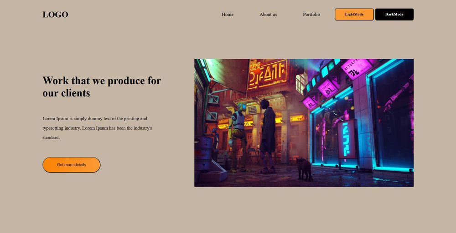Click the vertical cyan sign board on sidewalk

347,139
